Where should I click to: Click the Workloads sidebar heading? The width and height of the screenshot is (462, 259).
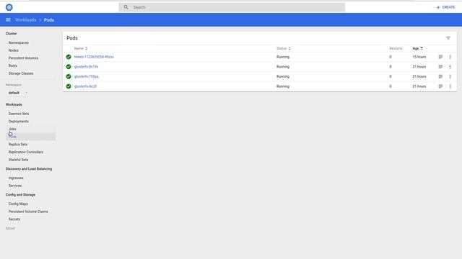[x=14, y=104]
